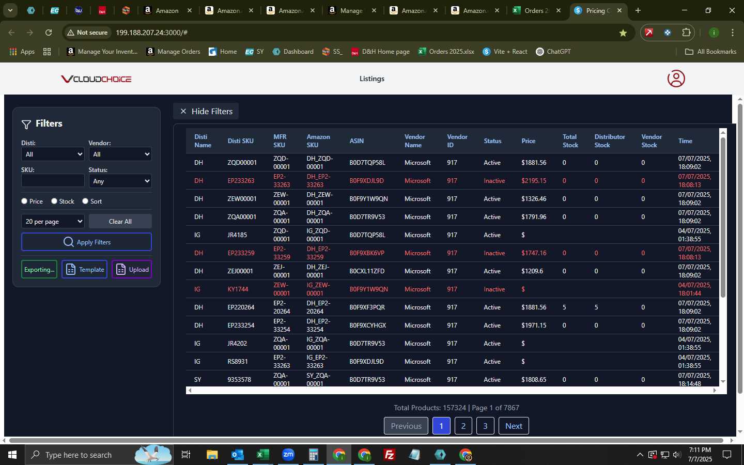Click ASIN cell B0CXL11ZFD

[x=367, y=271]
